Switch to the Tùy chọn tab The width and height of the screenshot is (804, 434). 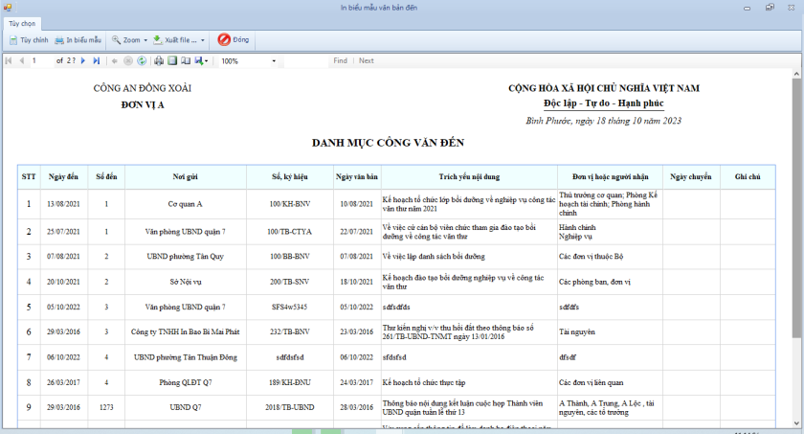pyautogui.click(x=22, y=21)
